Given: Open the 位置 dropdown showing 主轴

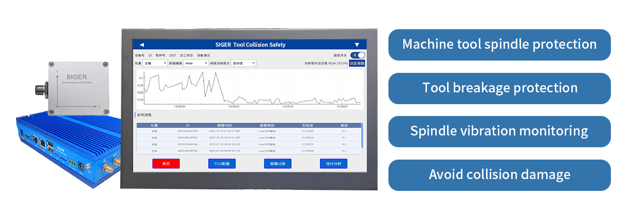Looking at the screenshot, I should 155,63.
